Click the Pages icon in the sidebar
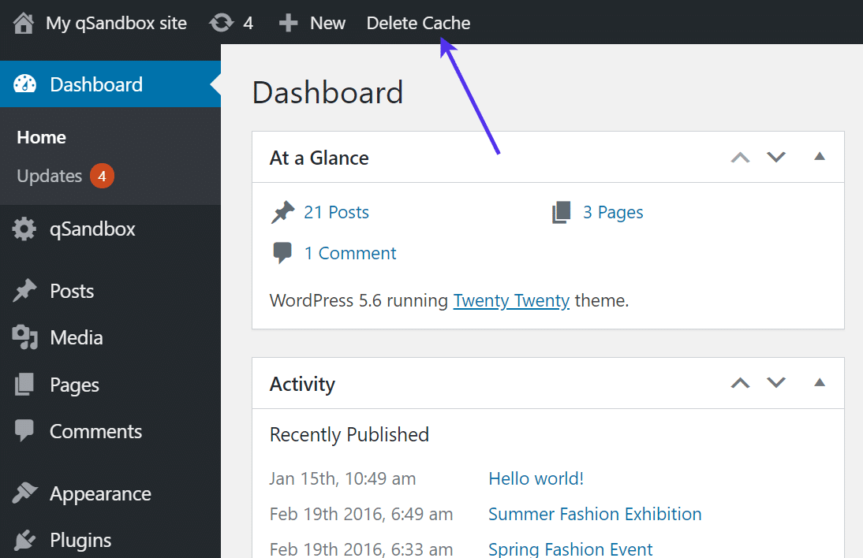This screenshot has height=558, width=863. [x=26, y=385]
